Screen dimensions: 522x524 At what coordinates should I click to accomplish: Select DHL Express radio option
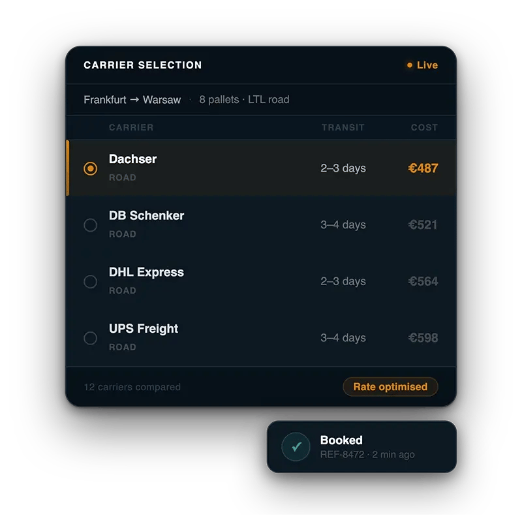point(91,282)
